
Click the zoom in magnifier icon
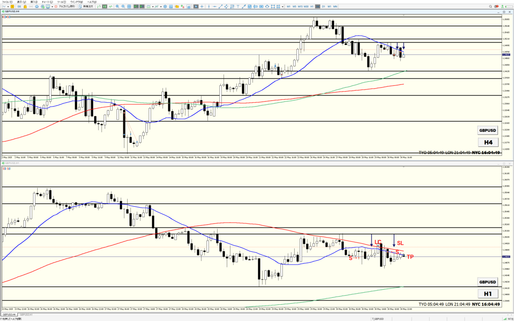[x=117, y=6]
